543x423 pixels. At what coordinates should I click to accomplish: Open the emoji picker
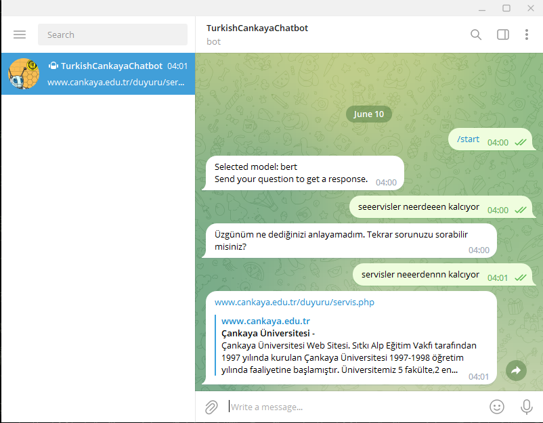click(x=497, y=407)
